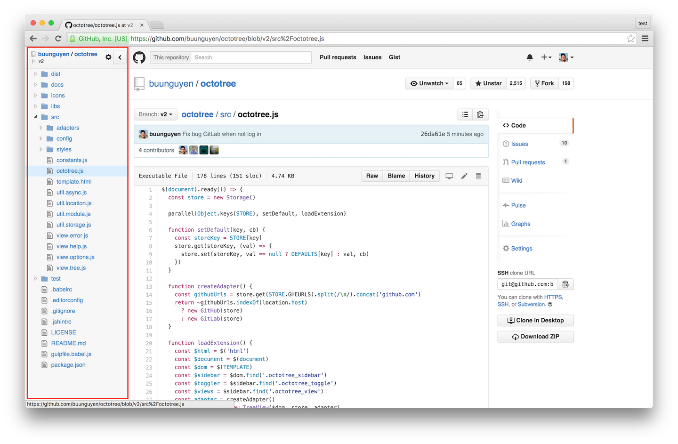
Task: Open file in desktop monitor icon
Action: click(x=449, y=176)
